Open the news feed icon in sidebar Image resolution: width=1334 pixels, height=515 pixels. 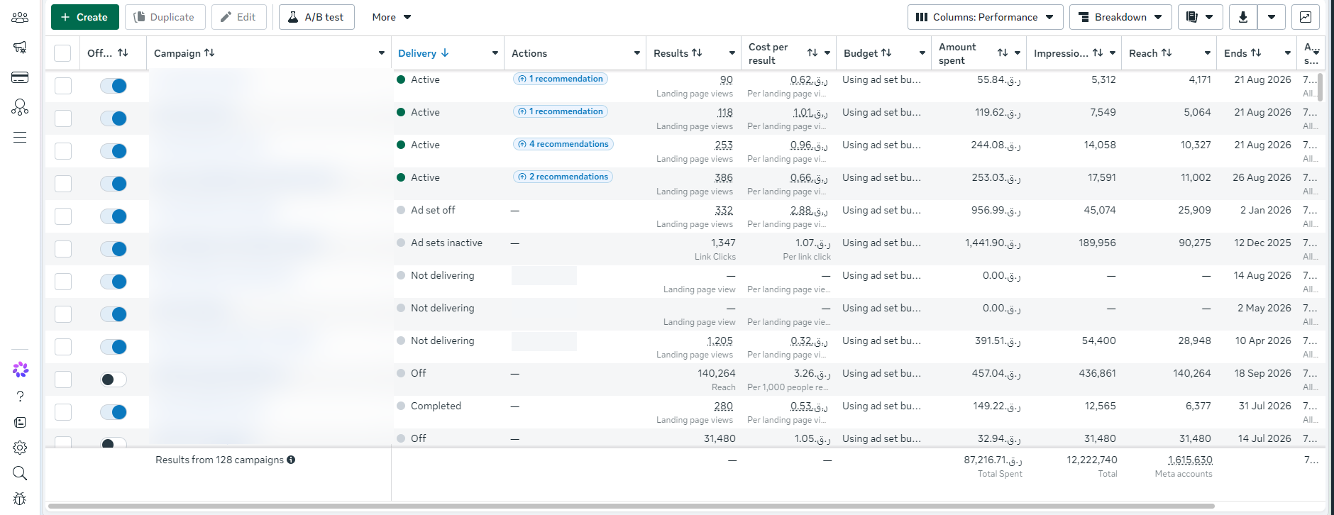tap(20, 422)
